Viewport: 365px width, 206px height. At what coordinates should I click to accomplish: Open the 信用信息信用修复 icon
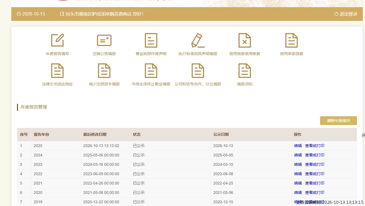point(245,40)
